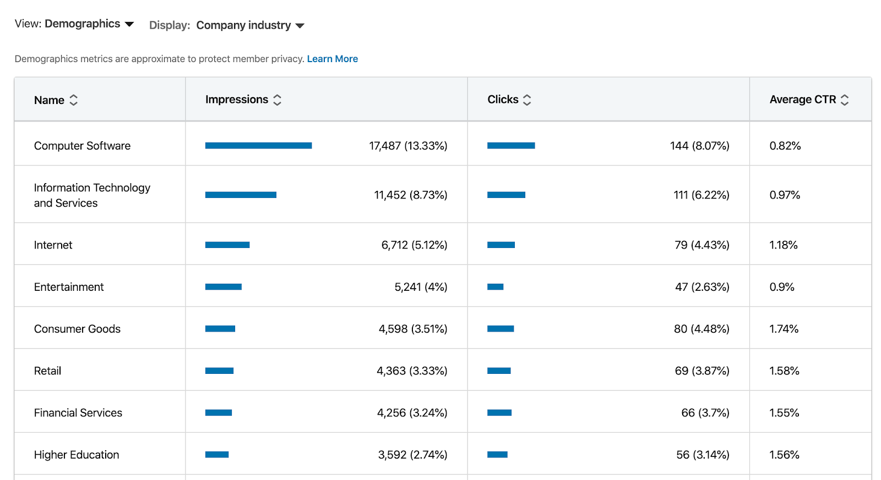
Task: Click the sort arrows beside Clicks
Action: [x=527, y=100]
